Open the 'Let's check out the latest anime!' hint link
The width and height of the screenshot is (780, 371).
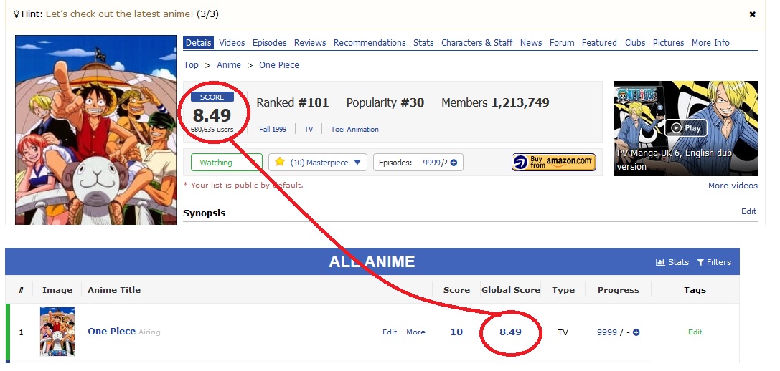[x=119, y=14]
